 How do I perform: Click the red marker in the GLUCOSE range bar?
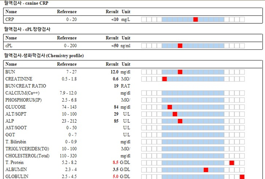pyautogui.click(x=170, y=107)
